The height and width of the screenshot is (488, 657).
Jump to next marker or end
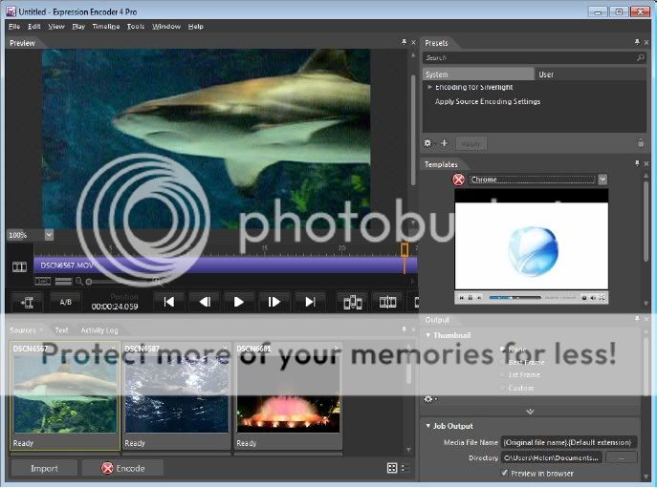(x=310, y=302)
